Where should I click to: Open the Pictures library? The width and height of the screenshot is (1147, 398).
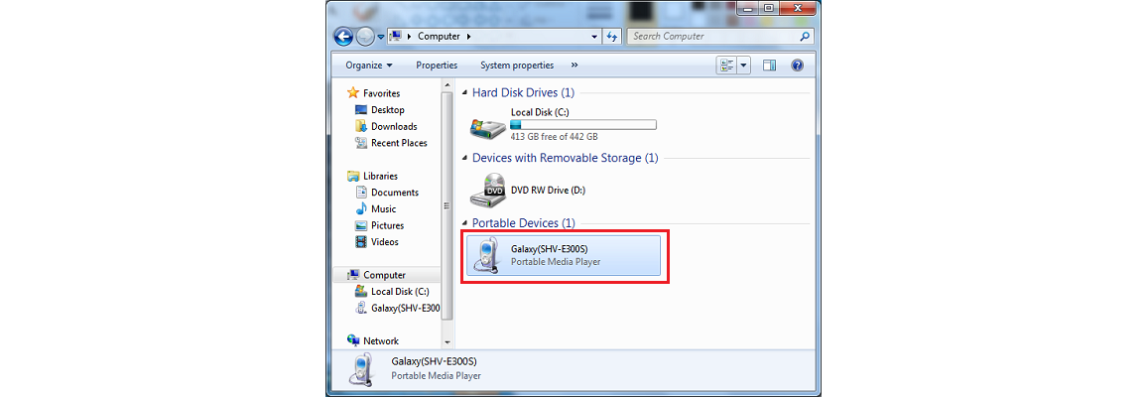coord(387,225)
